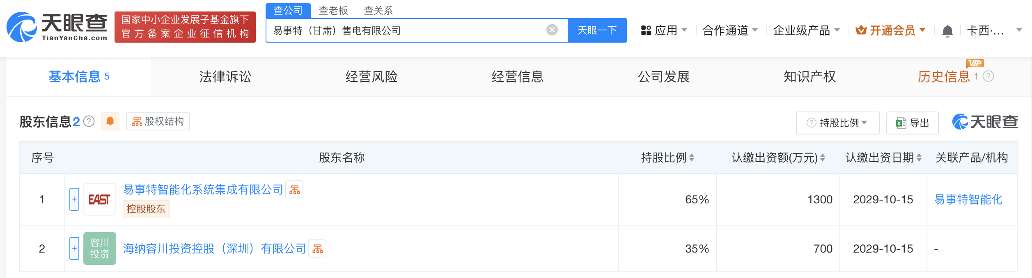Expand row 2 shareholder plus button
Image resolution: width=1032 pixels, height=278 pixels.
coord(74,248)
